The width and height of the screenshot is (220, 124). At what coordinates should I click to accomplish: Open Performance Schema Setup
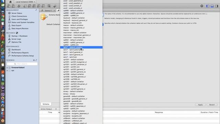coord(22,56)
